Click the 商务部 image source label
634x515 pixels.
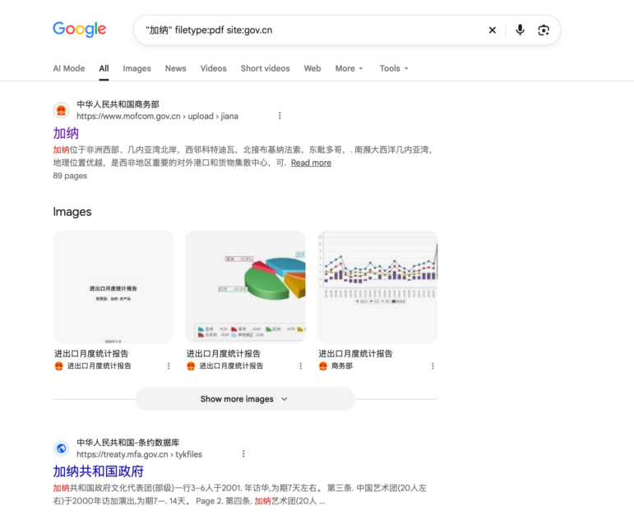(x=342, y=366)
